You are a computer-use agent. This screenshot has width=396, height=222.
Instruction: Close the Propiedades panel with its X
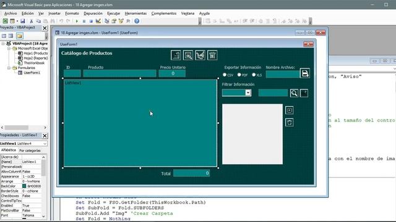point(45,136)
